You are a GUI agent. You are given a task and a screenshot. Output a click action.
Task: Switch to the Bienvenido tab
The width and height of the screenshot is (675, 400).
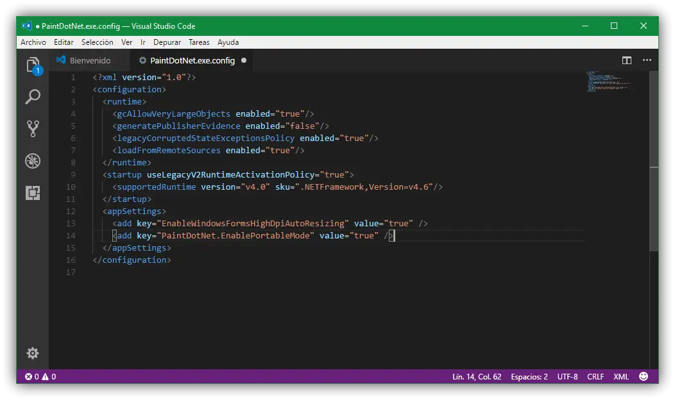pyautogui.click(x=90, y=61)
